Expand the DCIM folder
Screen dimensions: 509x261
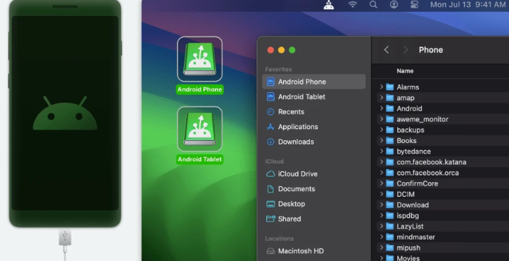point(382,194)
